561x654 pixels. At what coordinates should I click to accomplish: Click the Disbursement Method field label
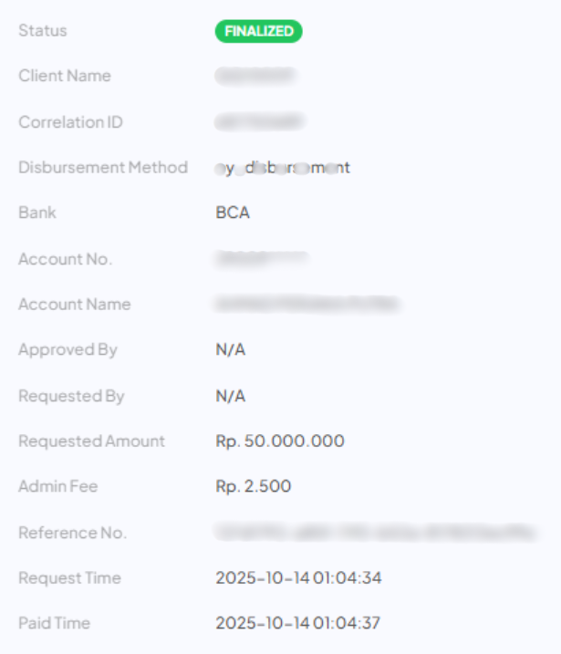pyautogui.click(x=103, y=168)
